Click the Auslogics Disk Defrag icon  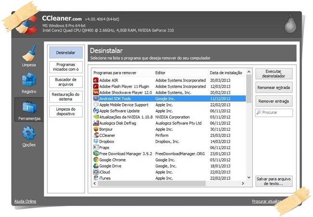point(96,123)
